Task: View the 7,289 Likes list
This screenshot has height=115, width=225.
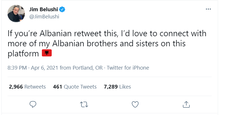Action: pos(117,87)
